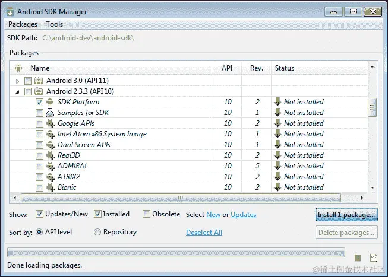The width and height of the screenshot is (388, 277).
Task: Open the Tools menu
Action: pos(55,24)
